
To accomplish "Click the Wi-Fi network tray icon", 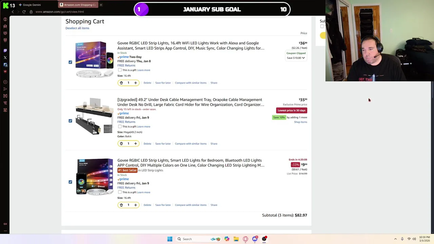I will click(409, 239).
